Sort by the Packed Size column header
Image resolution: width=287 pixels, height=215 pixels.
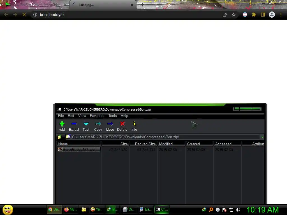tap(143, 144)
